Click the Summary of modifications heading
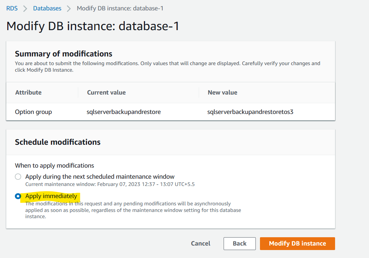 click(x=64, y=54)
